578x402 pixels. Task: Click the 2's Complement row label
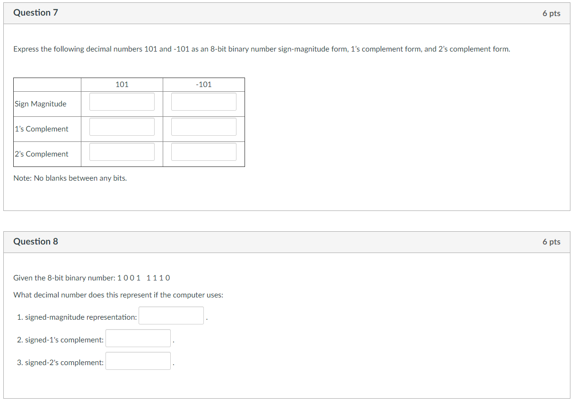tap(42, 154)
